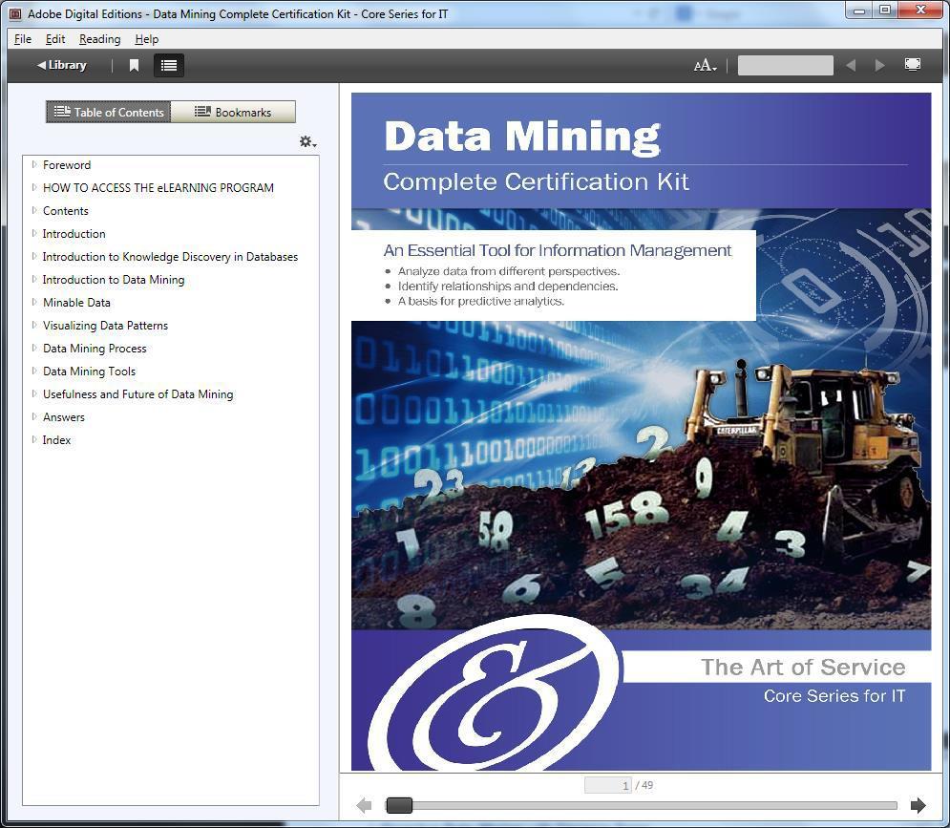
Task: Open the gear options menu in panel
Action: point(307,142)
